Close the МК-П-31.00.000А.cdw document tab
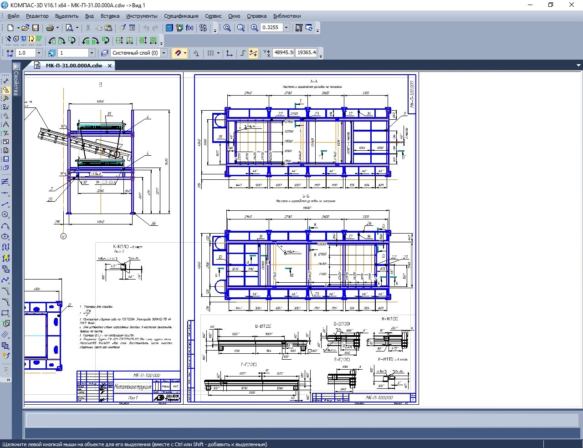The height and width of the screenshot is (448, 583). pyautogui.click(x=110, y=66)
